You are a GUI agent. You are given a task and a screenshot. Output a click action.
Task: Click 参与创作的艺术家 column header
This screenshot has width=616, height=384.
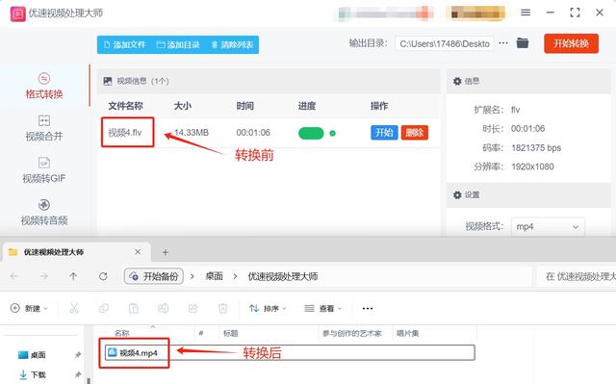click(352, 333)
